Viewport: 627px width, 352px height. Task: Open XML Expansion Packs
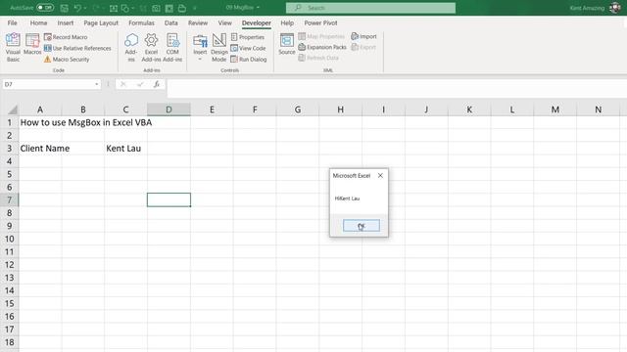(x=322, y=47)
